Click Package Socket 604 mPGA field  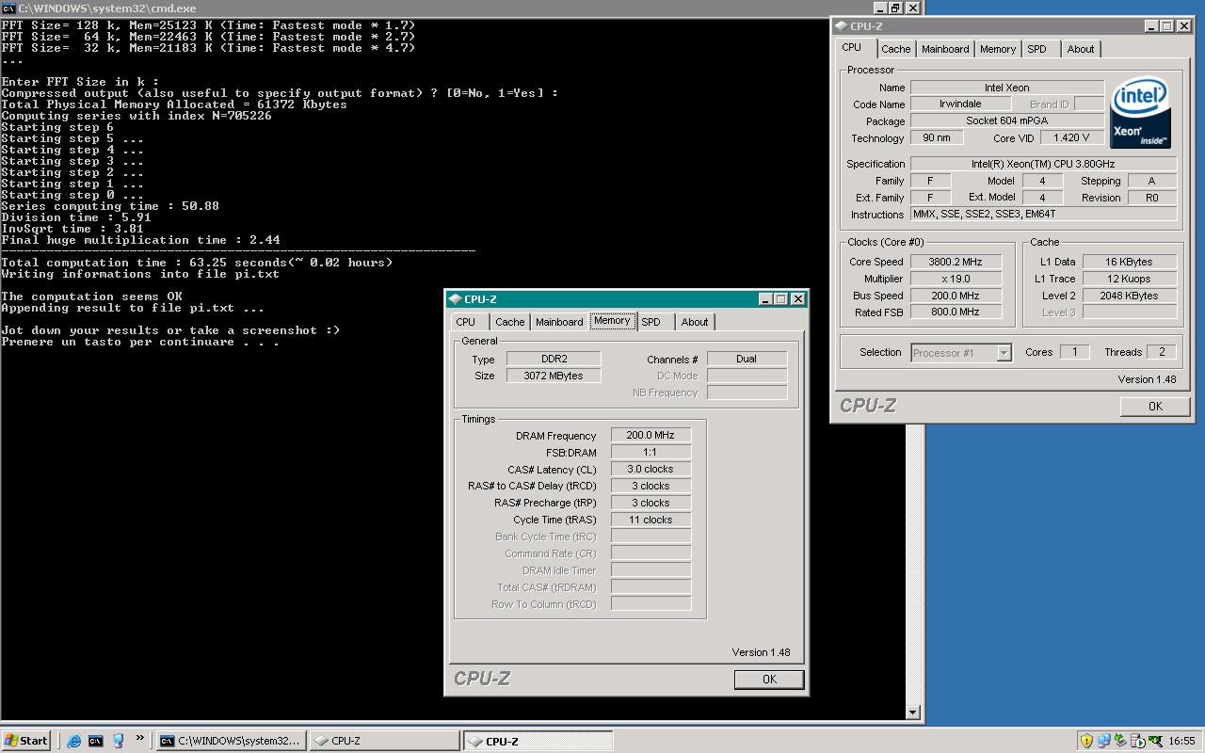(1007, 120)
